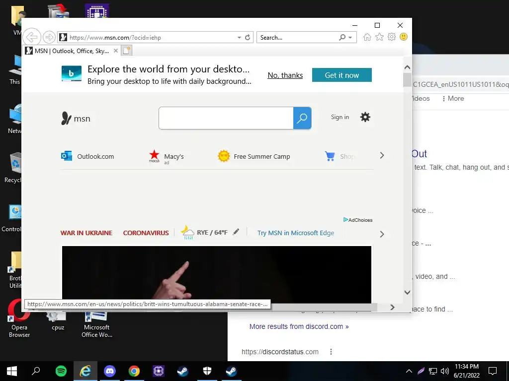Screen dimensions: 509x381
Task: Open Chrome from the taskbar
Action: pyautogui.click(x=134, y=371)
